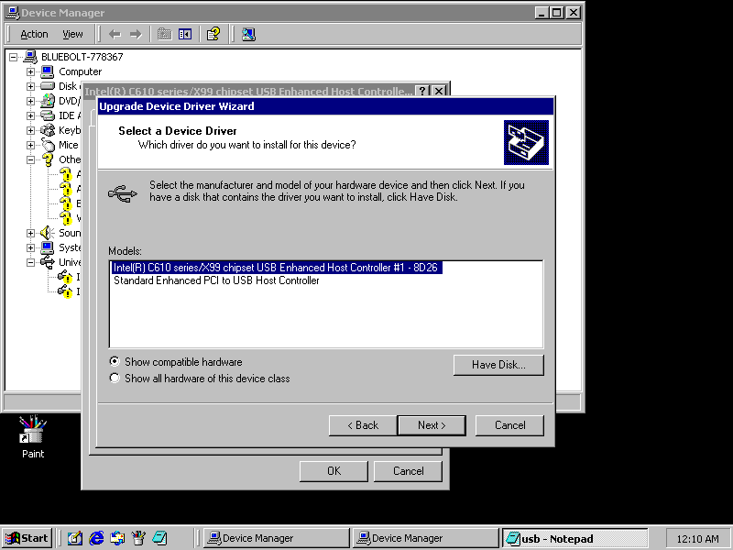Viewport: 733px width, 550px height.
Task: Select the IDE controllers category icon
Action: point(48,115)
